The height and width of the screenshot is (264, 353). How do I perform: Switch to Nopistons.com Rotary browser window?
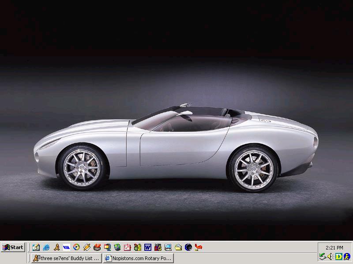tap(139, 258)
